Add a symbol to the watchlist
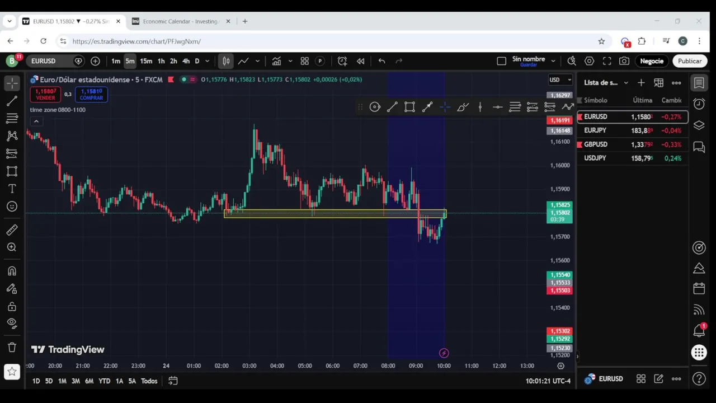The width and height of the screenshot is (716, 403). point(641,83)
